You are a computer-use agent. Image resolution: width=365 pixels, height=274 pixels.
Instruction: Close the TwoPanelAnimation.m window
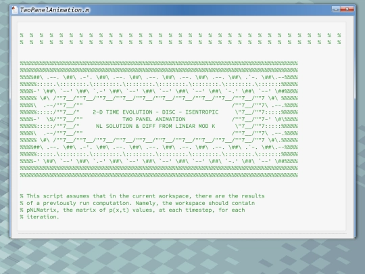pyautogui.click(x=347, y=9)
